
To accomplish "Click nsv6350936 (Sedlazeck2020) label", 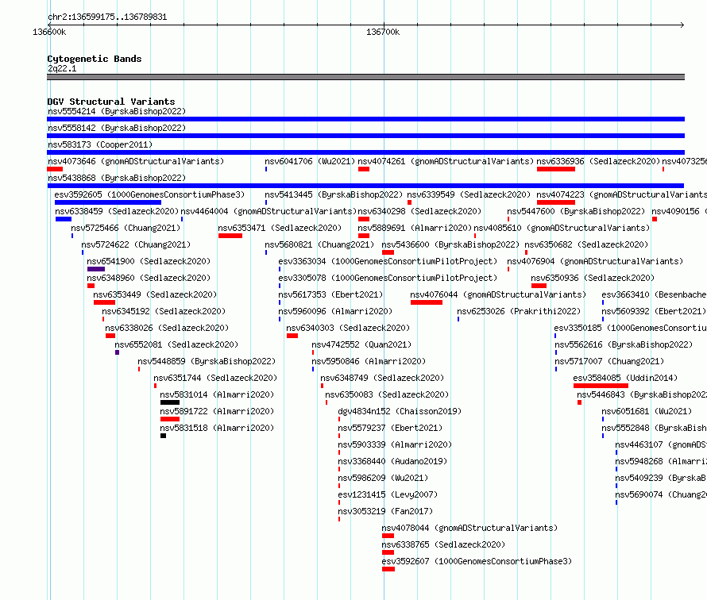I will point(593,278).
